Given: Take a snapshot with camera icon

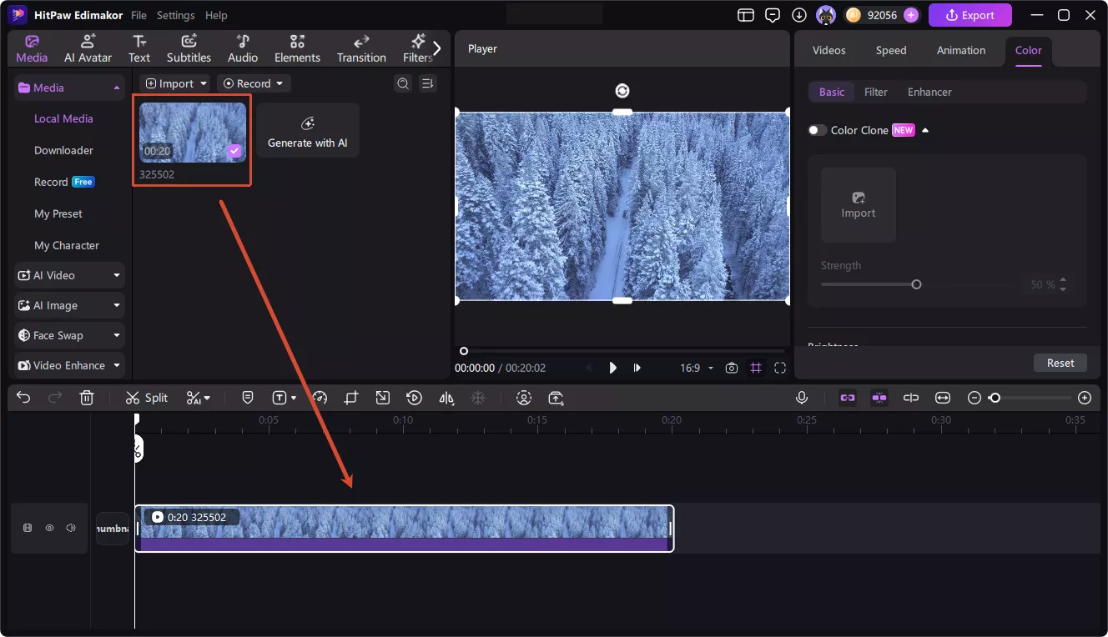Looking at the screenshot, I should coord(732,368).
